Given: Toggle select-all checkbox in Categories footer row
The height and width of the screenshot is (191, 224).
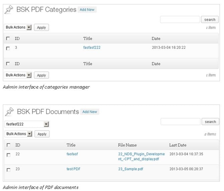Looking at the screenshot, I should pyautogui.click(x=8, y=63).
